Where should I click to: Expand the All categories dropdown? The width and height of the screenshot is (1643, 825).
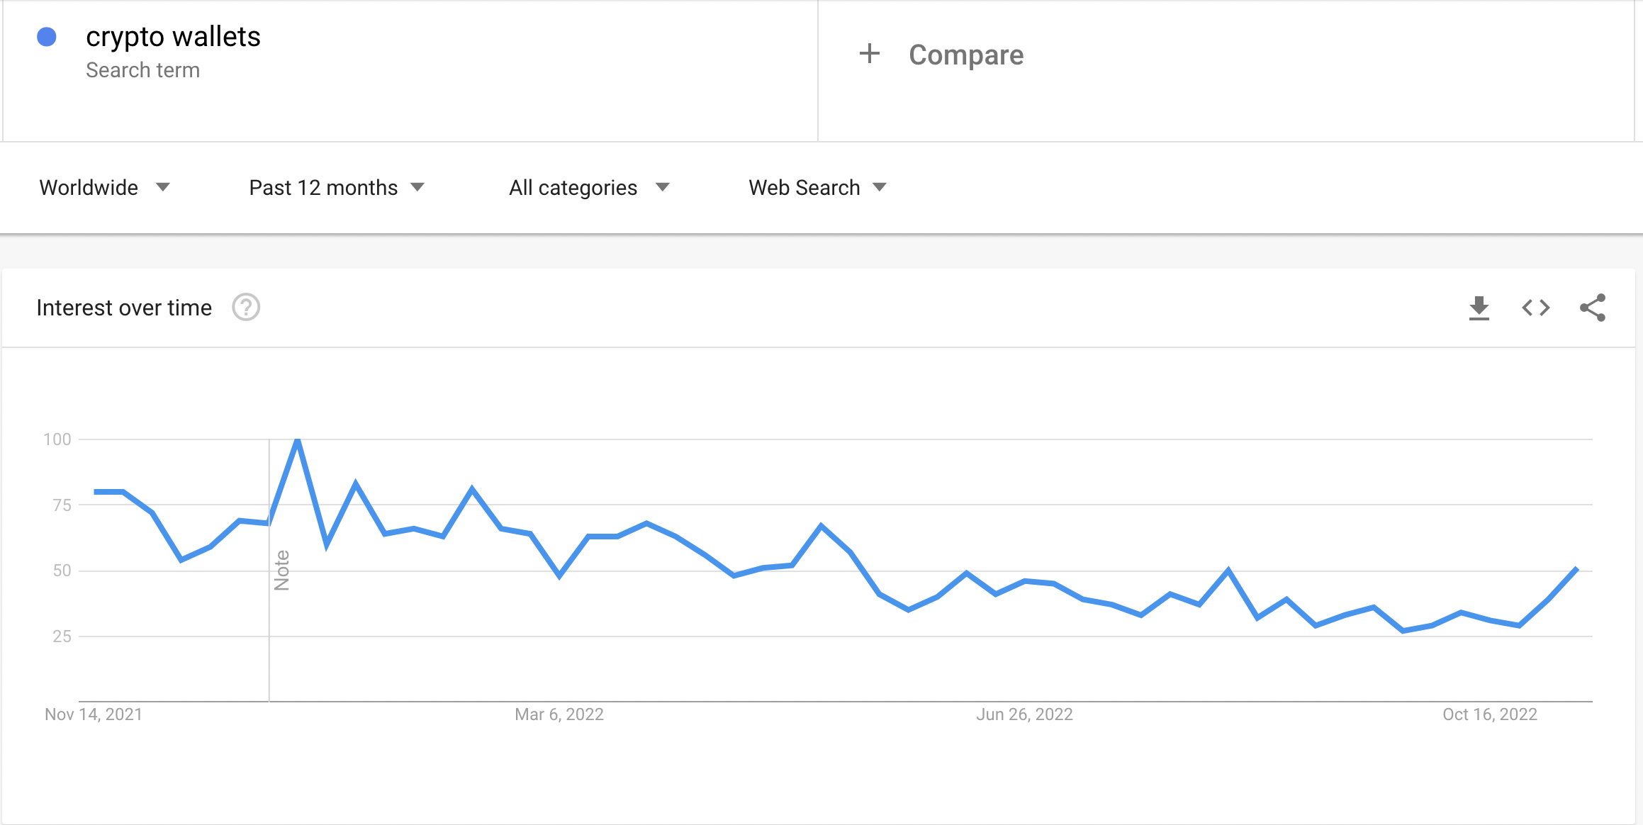click(x=588, y=188)
